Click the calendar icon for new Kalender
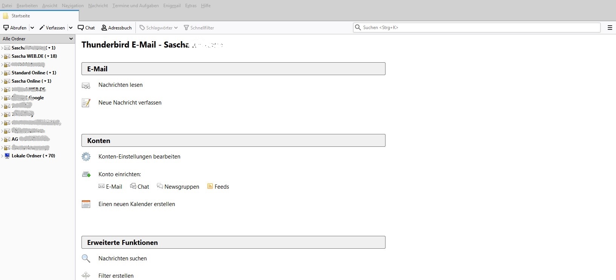Viewport: 616px width, 280px height. pyautogui.click(x=86, y=204)
